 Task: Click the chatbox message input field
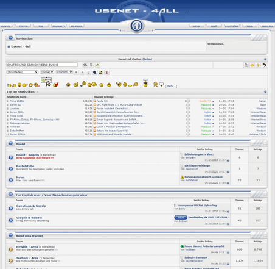[42, 65]
